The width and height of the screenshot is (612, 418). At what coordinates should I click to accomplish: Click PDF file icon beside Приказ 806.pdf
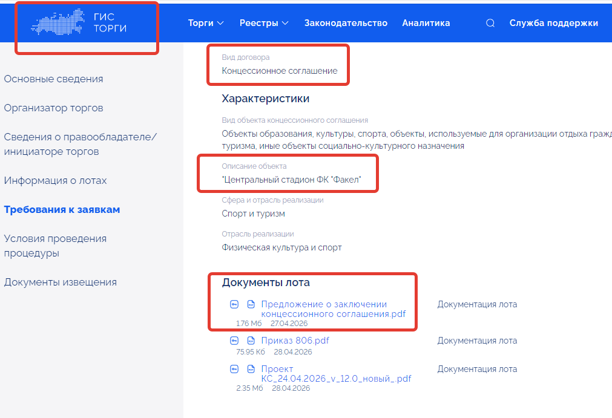(x=251, y=341)
